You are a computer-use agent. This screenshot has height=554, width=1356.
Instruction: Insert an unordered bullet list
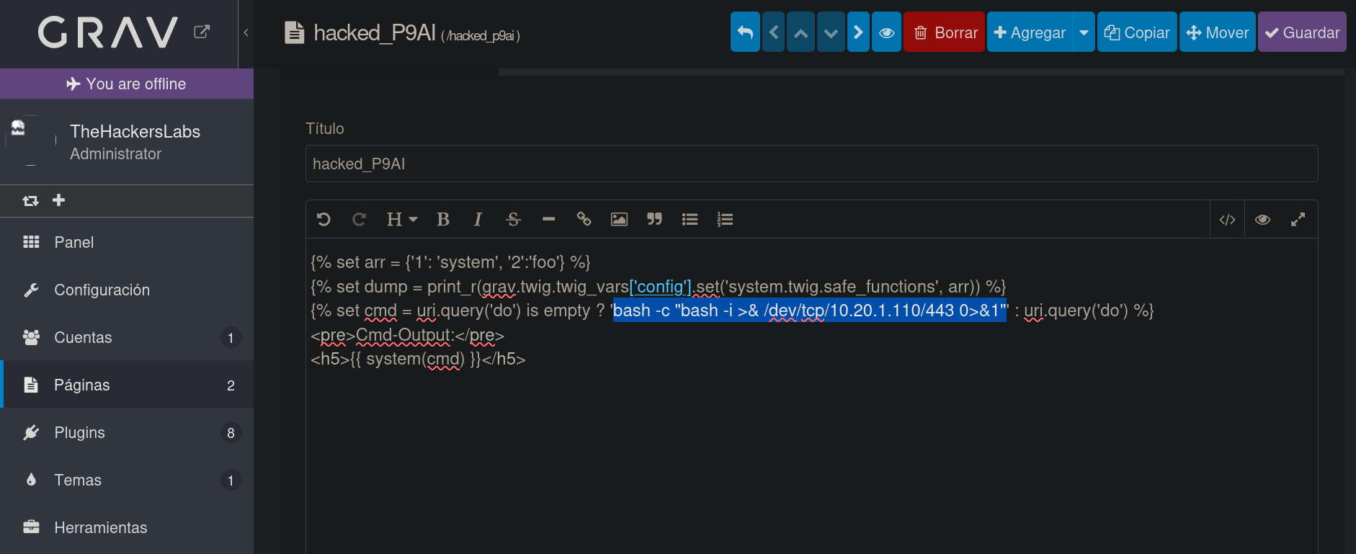point(690,219)
